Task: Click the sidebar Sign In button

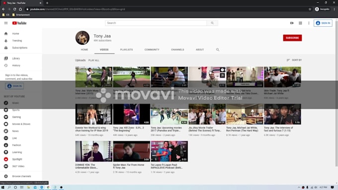Action: click(x=14, y=86)
